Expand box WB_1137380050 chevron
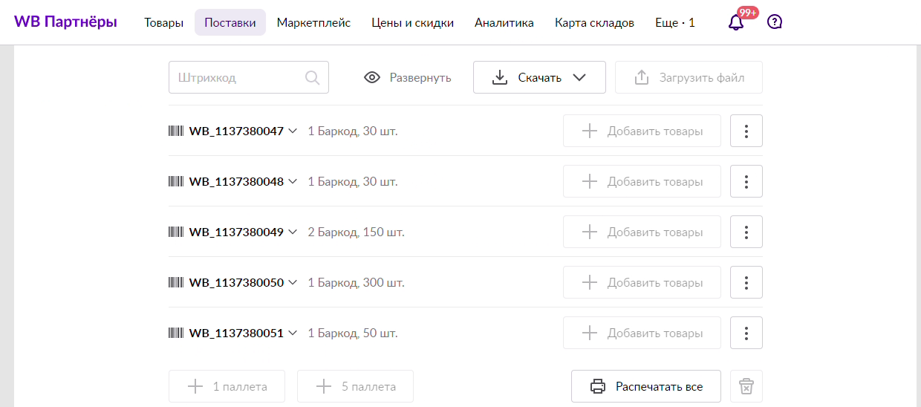Viewport: 921px width, 407px height. 293,282
